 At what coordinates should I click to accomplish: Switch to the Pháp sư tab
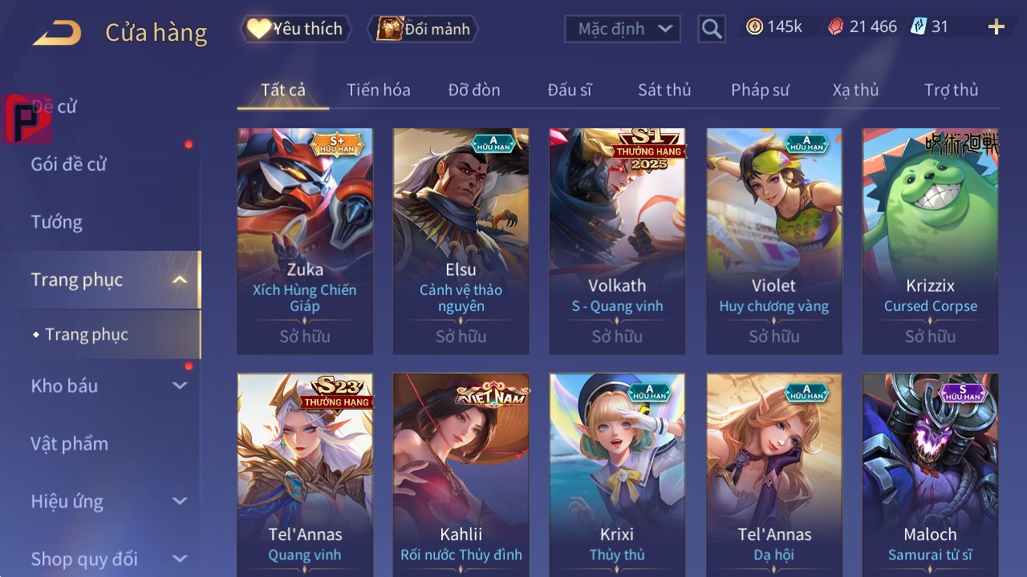coord(760,90)
